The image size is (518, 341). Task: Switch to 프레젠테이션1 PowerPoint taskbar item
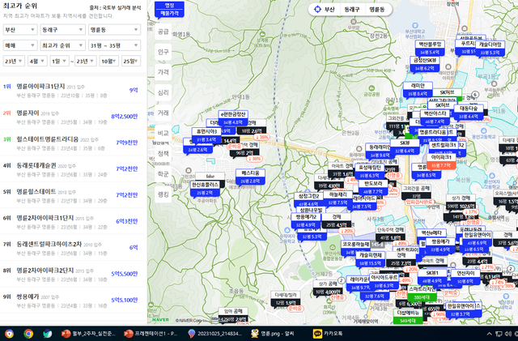[x=151, y=334]
